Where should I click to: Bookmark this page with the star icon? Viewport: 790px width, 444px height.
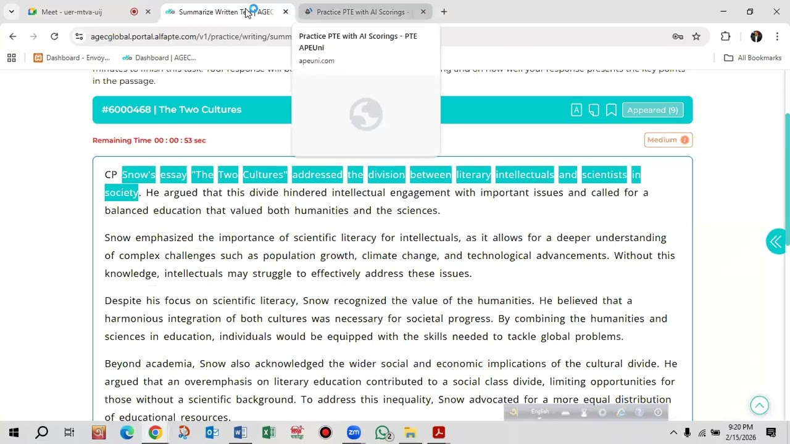696,36
